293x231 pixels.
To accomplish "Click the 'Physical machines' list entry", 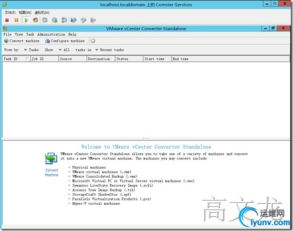I will (x=89, y=167).
